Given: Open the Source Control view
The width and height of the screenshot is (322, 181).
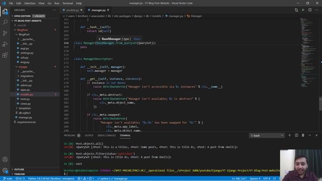Looking at the screenshot, I should coord(5,33).
